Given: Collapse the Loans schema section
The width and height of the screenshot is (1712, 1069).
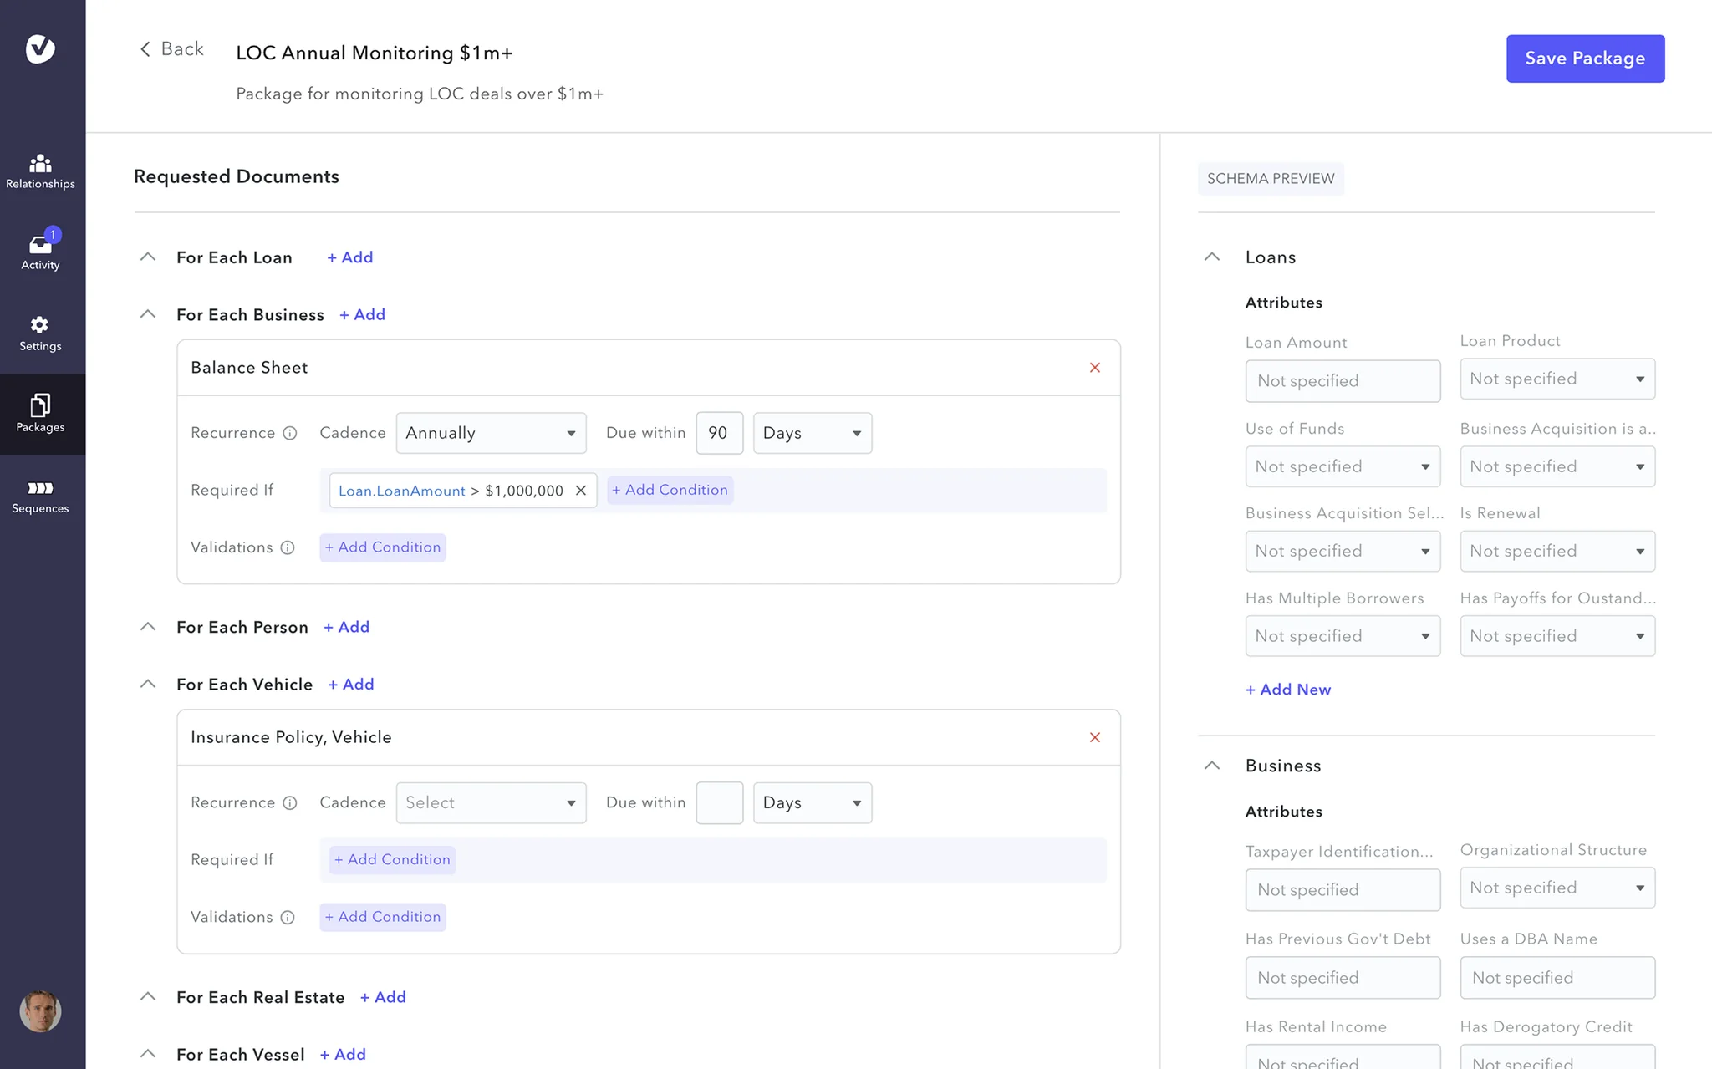Looking at the screenshot, I should pyautogui.click(x=1212, y=257).
